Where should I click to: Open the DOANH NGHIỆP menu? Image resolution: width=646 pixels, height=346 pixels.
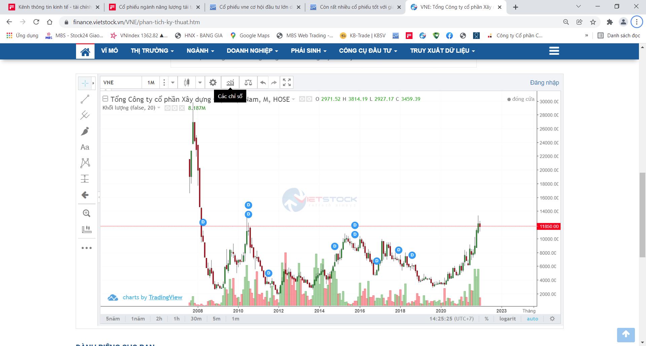[252, 51]
